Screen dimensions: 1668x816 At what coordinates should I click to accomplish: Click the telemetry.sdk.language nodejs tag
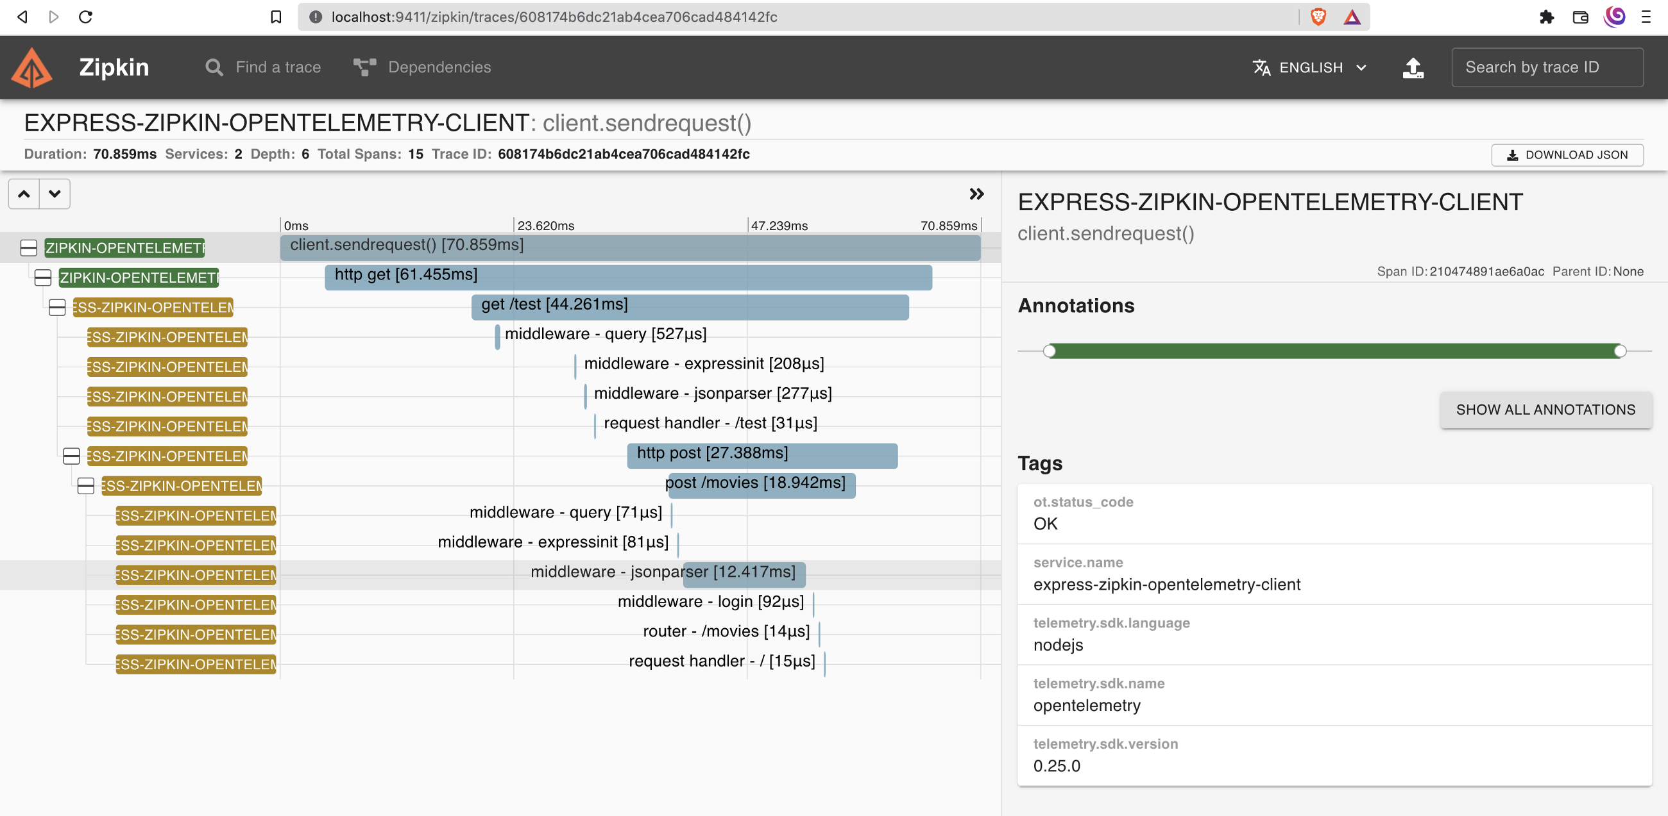(x=1334, y=635)
